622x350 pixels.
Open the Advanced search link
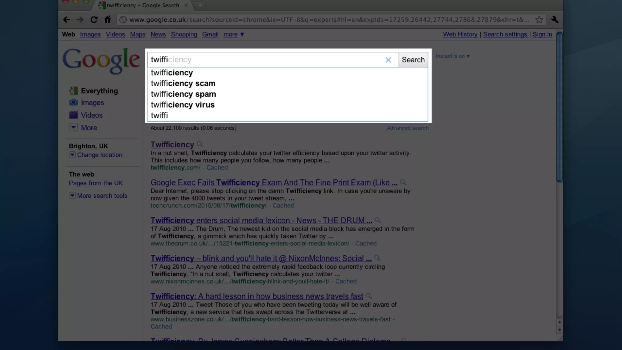pyautogui.click(x=407, y=128)
